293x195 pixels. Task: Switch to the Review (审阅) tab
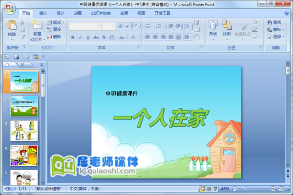click(124, 13)
